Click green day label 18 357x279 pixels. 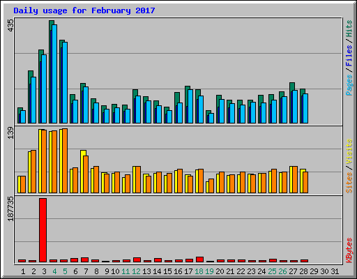[199, 271]
